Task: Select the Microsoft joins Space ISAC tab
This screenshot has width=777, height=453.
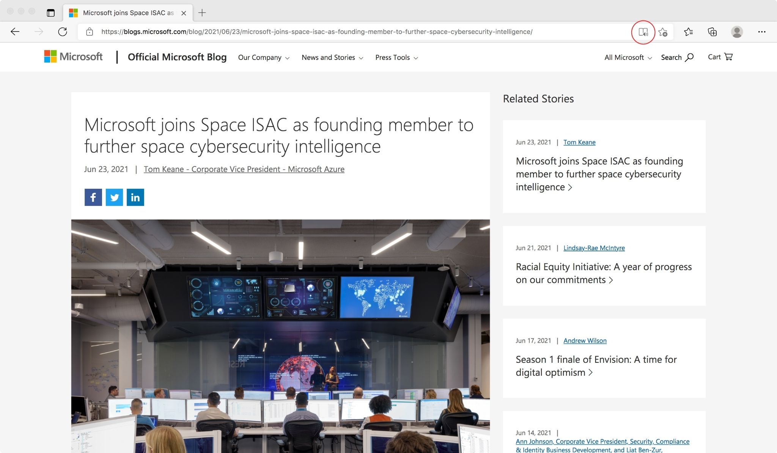Action: [128, 13]
